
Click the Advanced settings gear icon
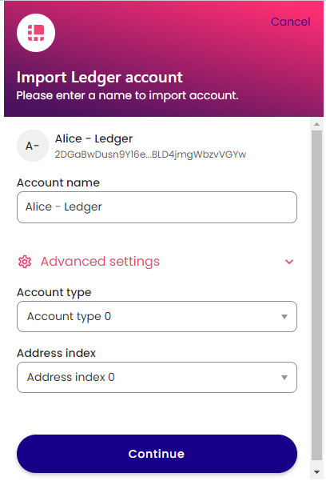25,262
